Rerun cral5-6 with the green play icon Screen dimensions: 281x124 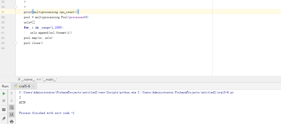point(4,93)
